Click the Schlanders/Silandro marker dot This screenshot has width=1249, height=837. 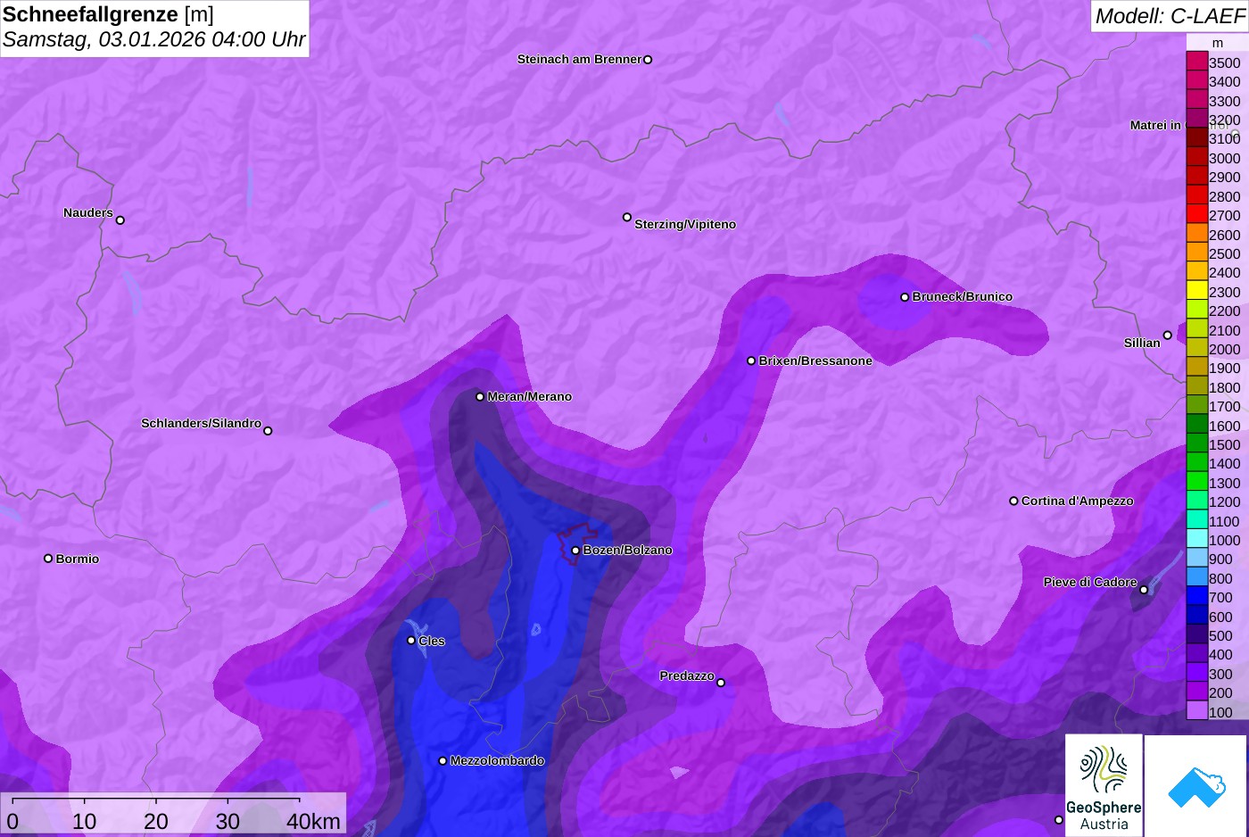[268, 431]
